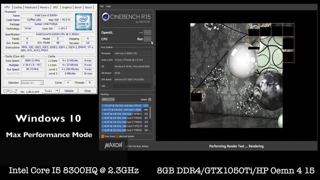320x180 pixels.
Task: Click the Validate button
Action: (x=69, y=91)
